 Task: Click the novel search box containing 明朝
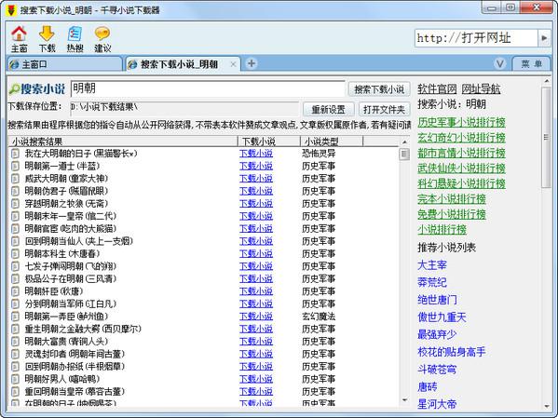point(208,88)
